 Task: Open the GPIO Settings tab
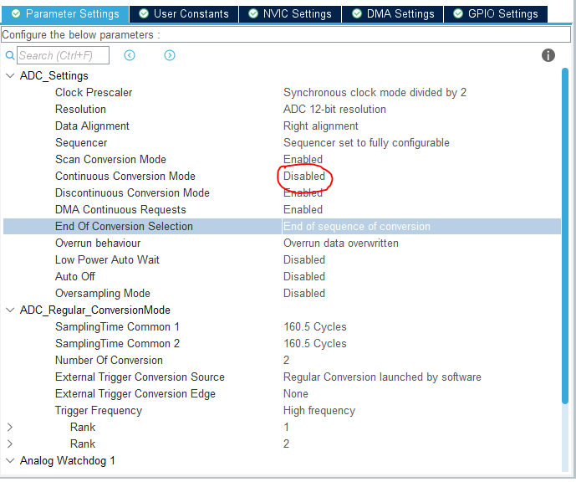coord(496,14)
